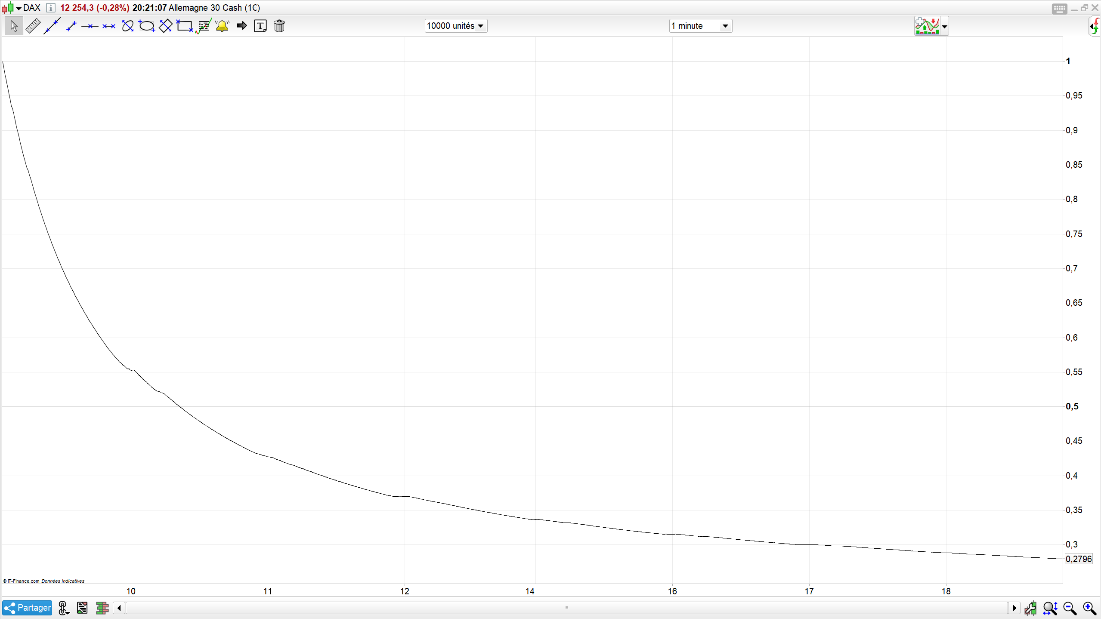Click the horizontal chart scrollbar track
The width and height of the screenshot is (1101, 621).
click(x=566, y=609)
